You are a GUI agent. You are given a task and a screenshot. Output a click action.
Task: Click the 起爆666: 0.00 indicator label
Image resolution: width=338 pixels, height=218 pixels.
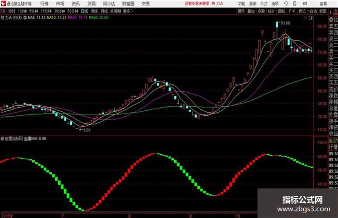coord(35,139)
